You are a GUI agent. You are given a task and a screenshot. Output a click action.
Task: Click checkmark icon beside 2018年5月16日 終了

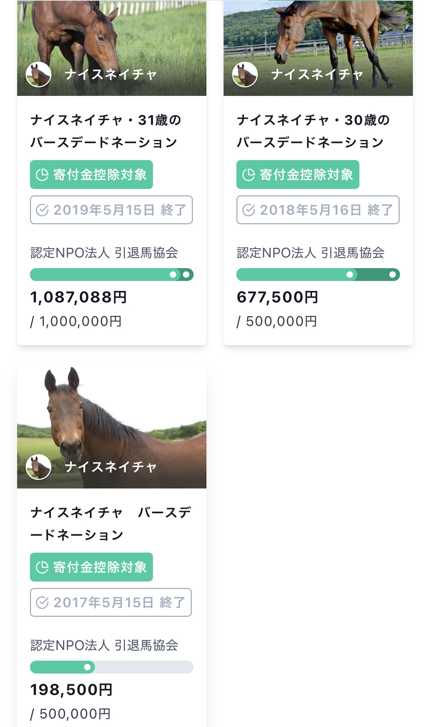point(249,210)
